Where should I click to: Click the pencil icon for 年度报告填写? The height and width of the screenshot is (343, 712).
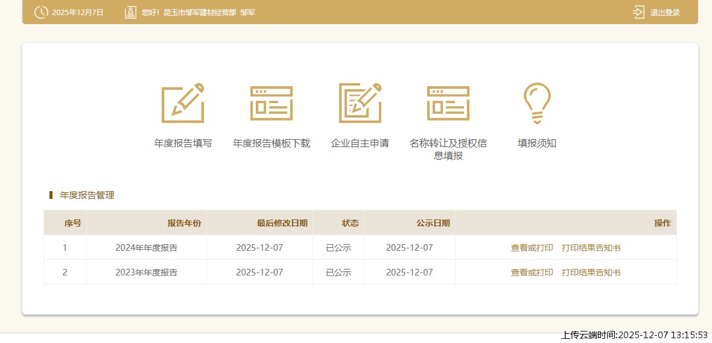click(183, 103)
